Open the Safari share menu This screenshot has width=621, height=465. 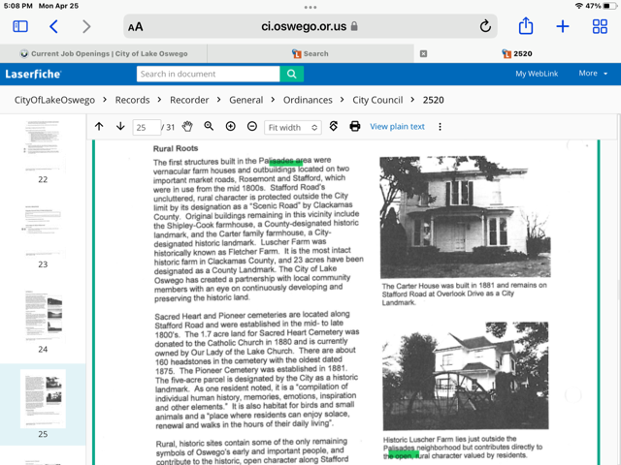pos(525,27)
